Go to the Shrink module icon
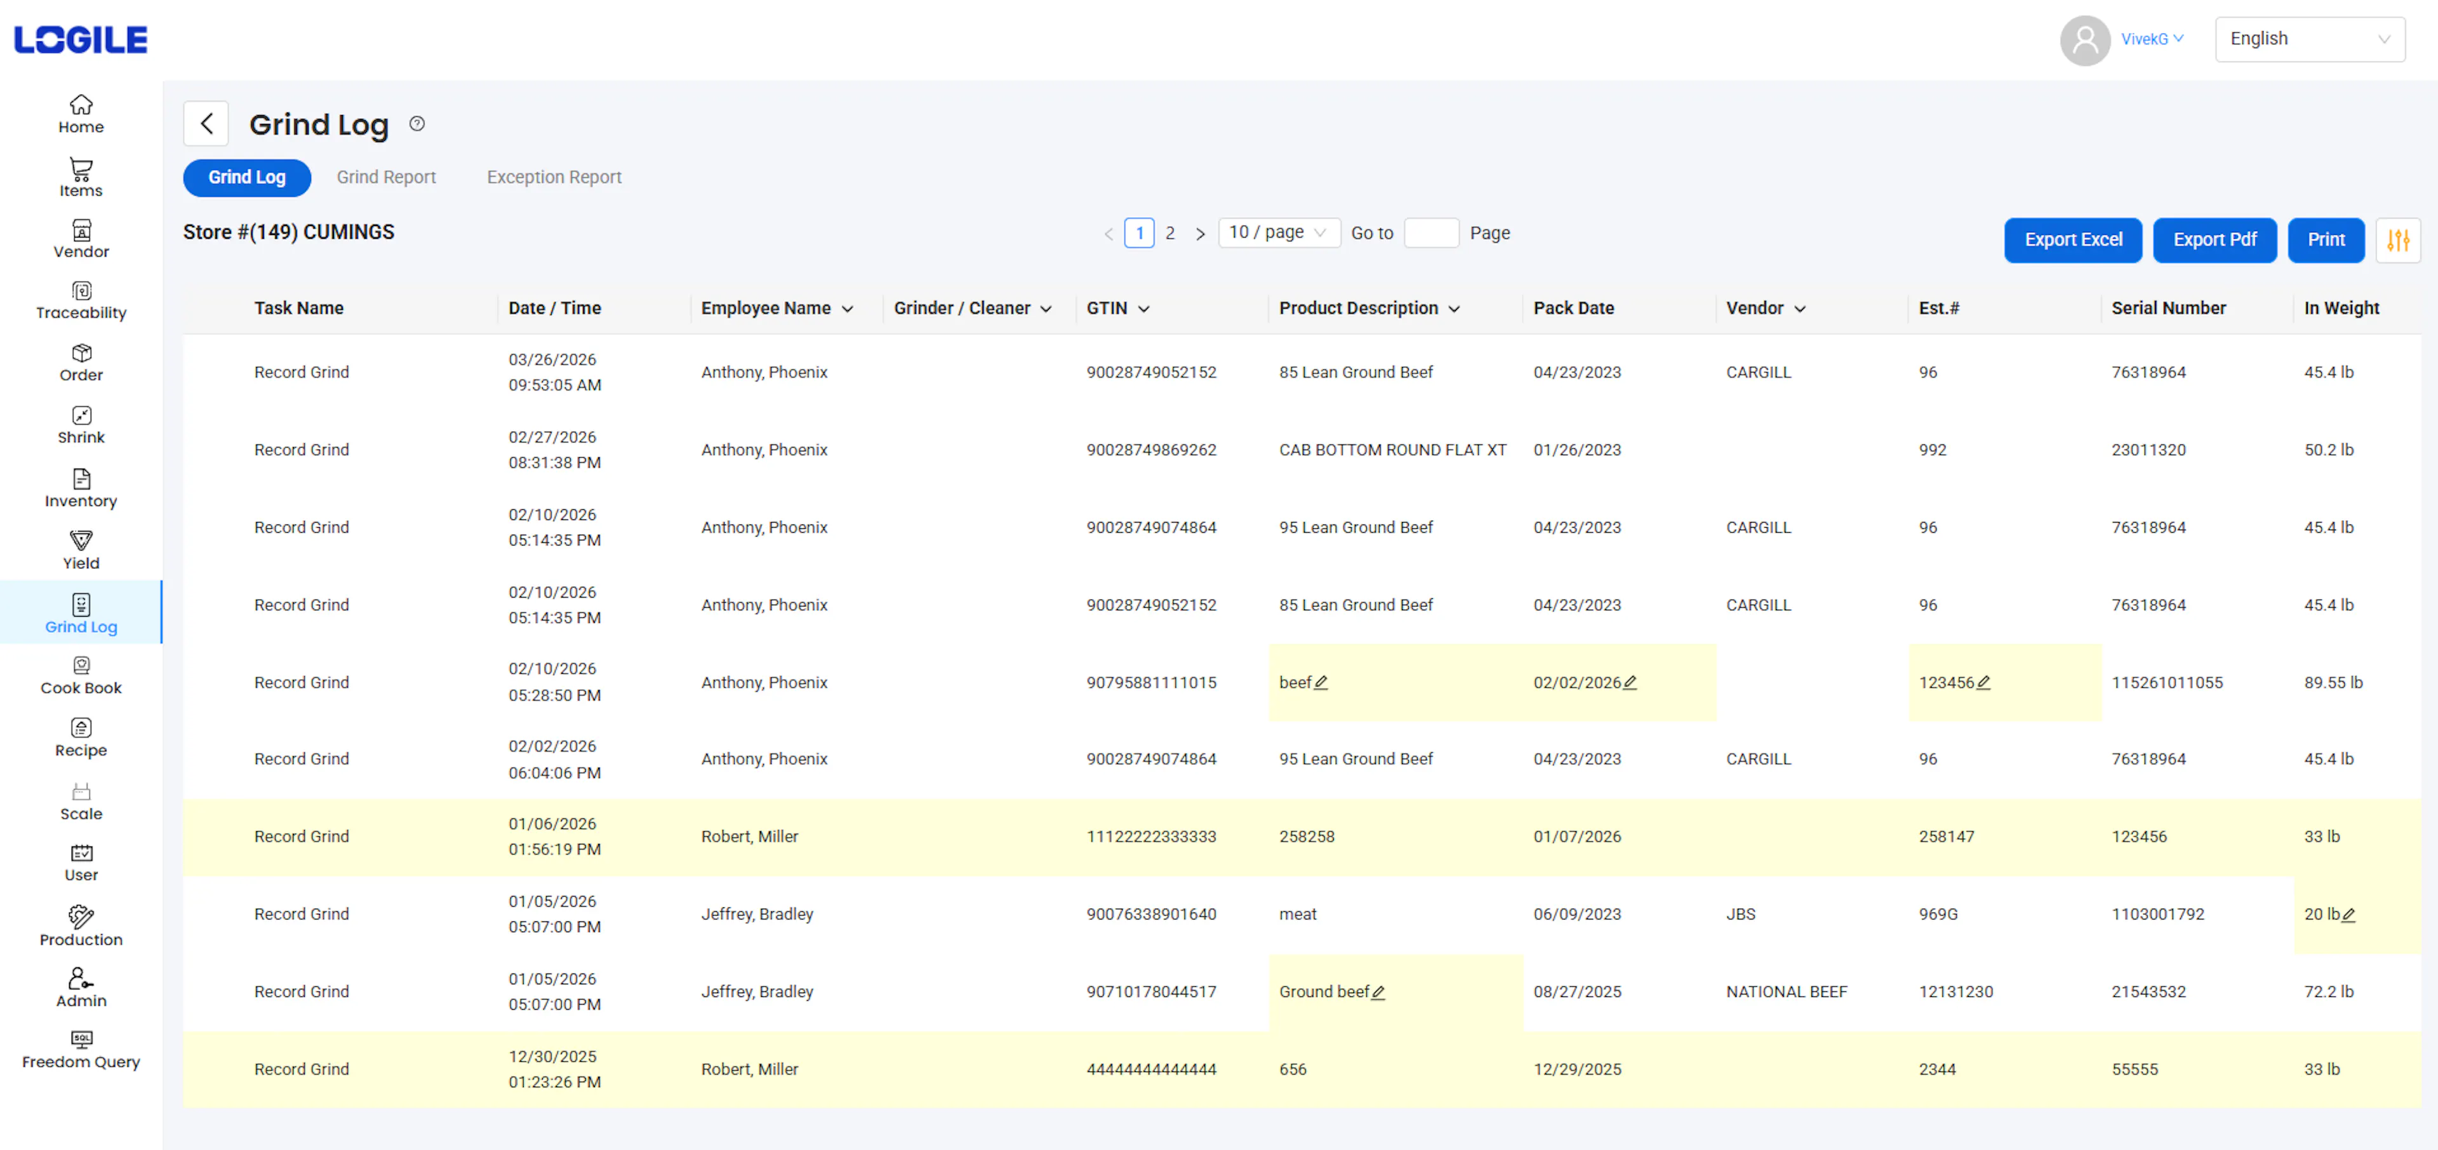 pos(81,417)
